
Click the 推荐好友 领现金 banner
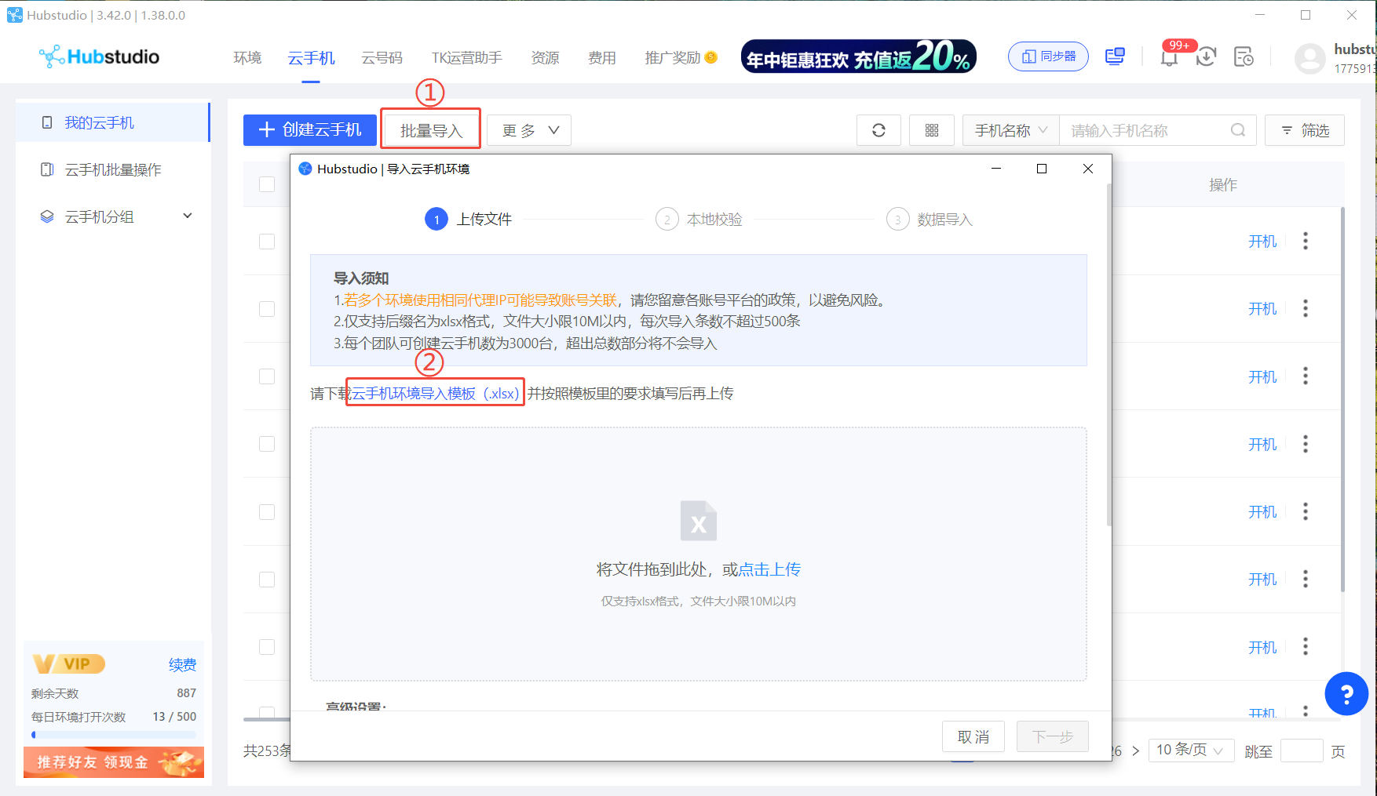click(114, 762)
